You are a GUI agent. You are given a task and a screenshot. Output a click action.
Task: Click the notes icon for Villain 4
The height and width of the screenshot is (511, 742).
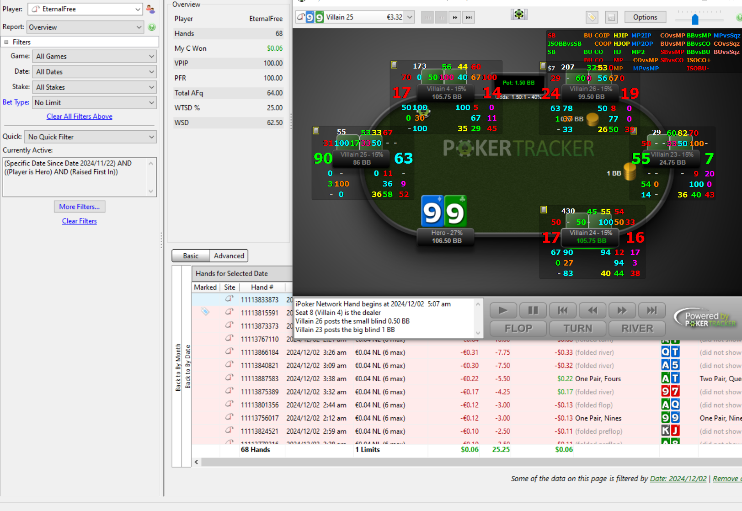click(x=394, y=65)
